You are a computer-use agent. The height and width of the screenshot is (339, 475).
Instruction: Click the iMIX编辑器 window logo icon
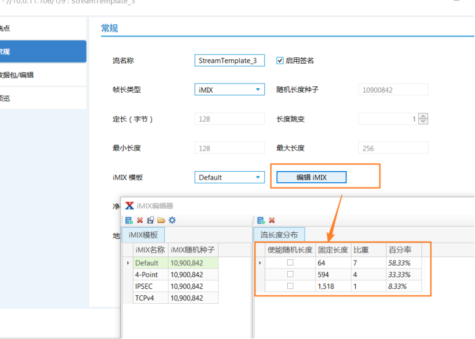click(x=129, y=206)
